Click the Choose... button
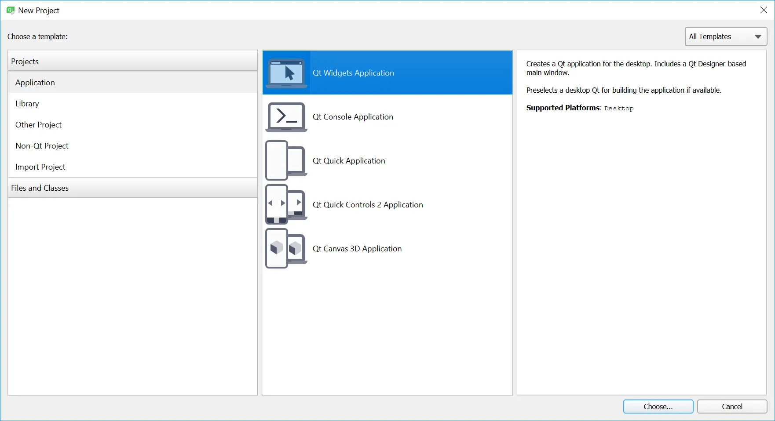Viewport: 775px width, 421px height. coord(658,406)
